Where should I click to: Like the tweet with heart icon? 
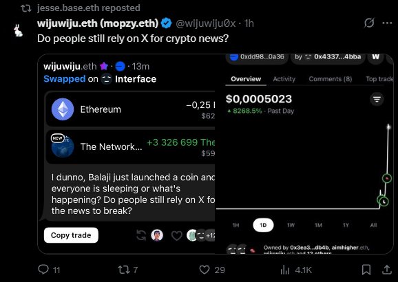205,270
